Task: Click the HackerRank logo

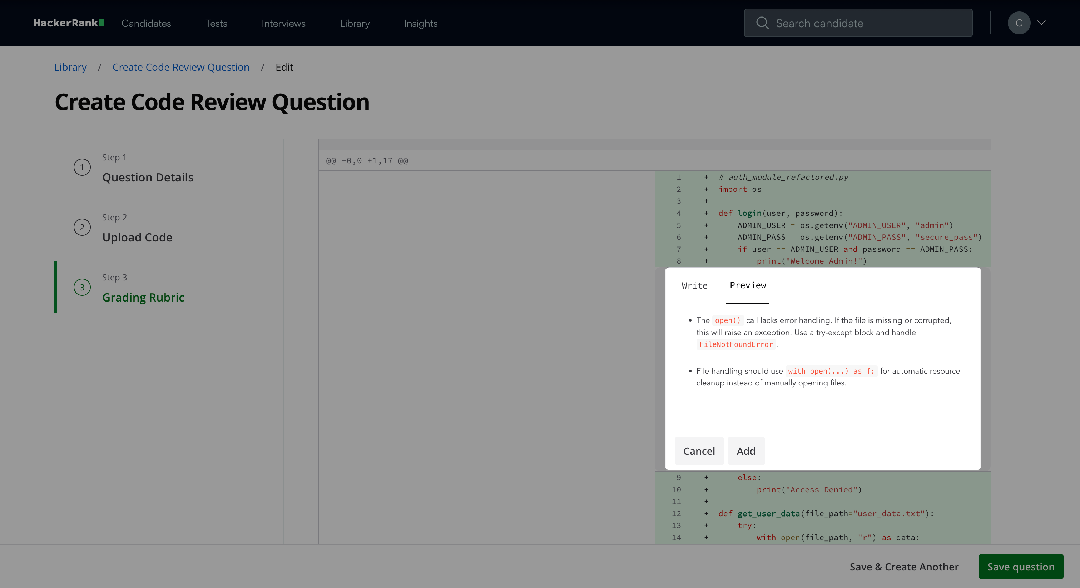Action: coord(69,23)
